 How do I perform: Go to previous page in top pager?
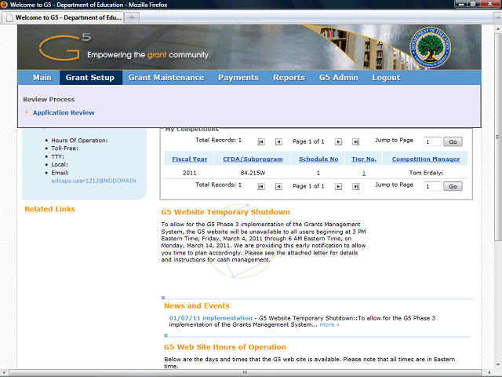pyautogui.click(x=278, y=141)
